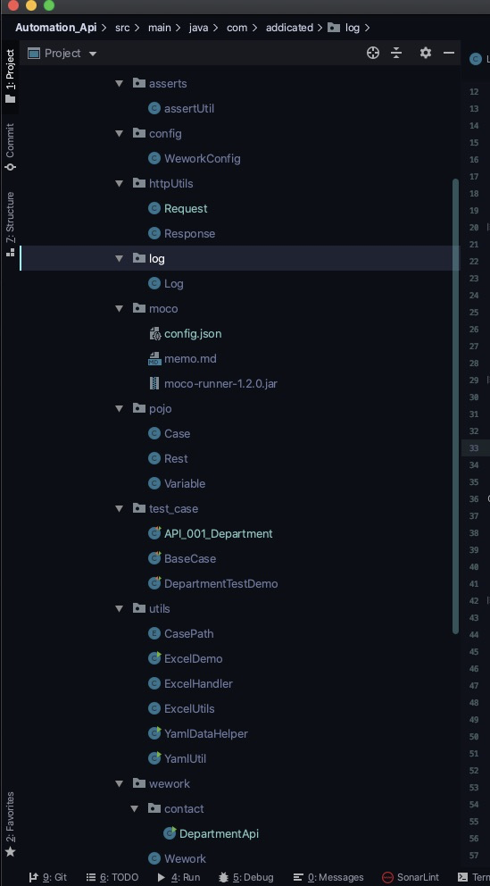
Task: Collapse the httpUtils folder
Action: (x=119, y=184)
